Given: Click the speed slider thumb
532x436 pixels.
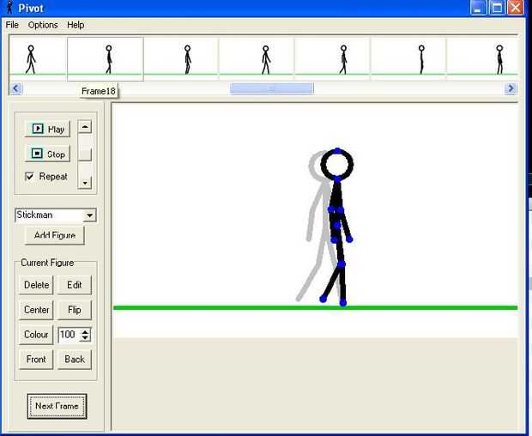Looking at the screenshot, I should coord(85,154).
